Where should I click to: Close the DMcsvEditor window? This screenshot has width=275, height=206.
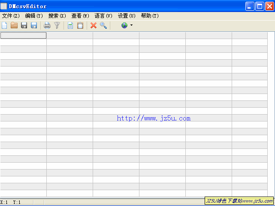269,6
